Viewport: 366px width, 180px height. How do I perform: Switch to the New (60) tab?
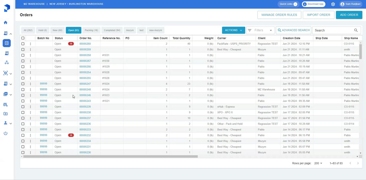click(x=57, y=30)
